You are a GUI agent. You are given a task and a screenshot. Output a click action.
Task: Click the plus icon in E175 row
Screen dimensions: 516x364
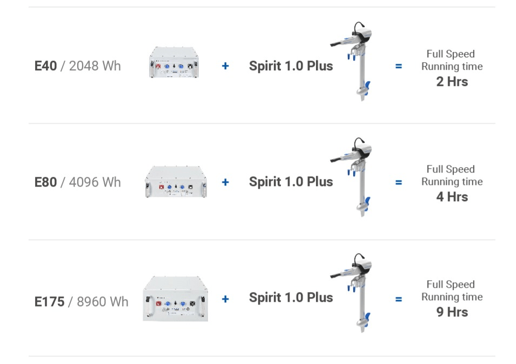pyautogui.click(x=225, y=299)
